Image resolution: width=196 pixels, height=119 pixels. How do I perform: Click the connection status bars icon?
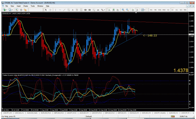pyautogui.click(x=173, y=116)
